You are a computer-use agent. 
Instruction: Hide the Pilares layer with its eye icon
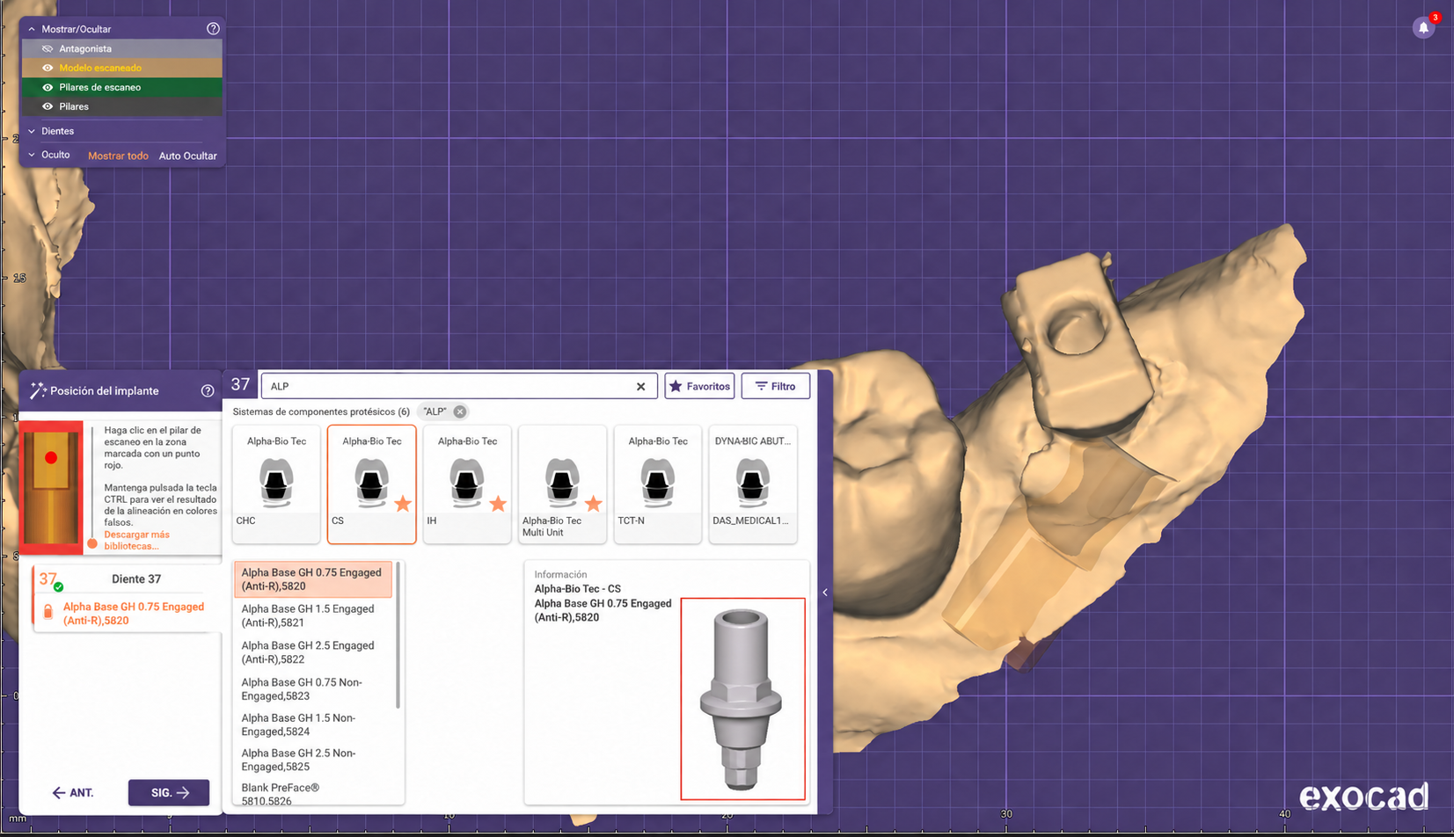47,106
